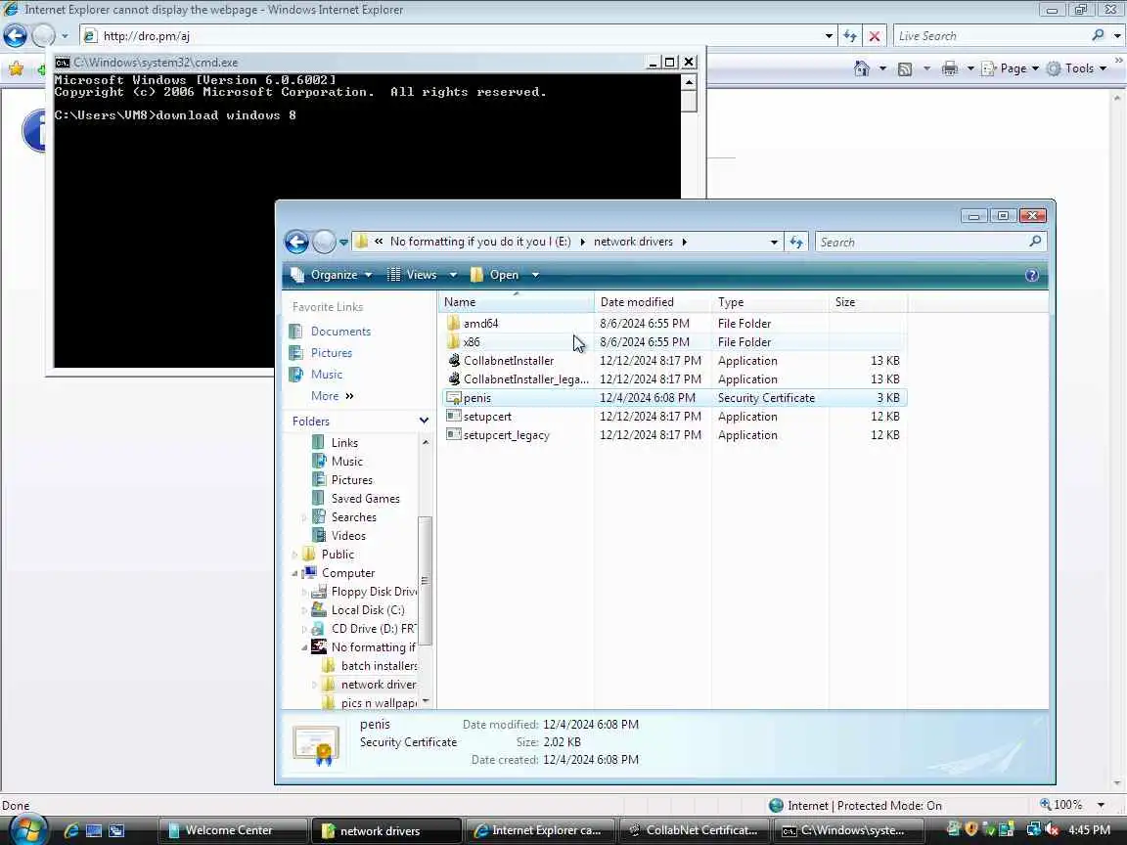Click Explorer Search input field
The width and height of the screenshot is (1127, 845).
tap(923, 243)
